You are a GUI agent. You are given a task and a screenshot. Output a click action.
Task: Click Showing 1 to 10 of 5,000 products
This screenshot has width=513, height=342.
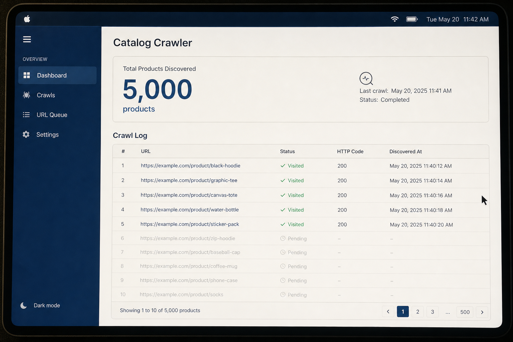[x=160, y=310]
